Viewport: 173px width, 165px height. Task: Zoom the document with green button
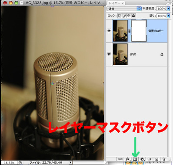pos(17,3)
